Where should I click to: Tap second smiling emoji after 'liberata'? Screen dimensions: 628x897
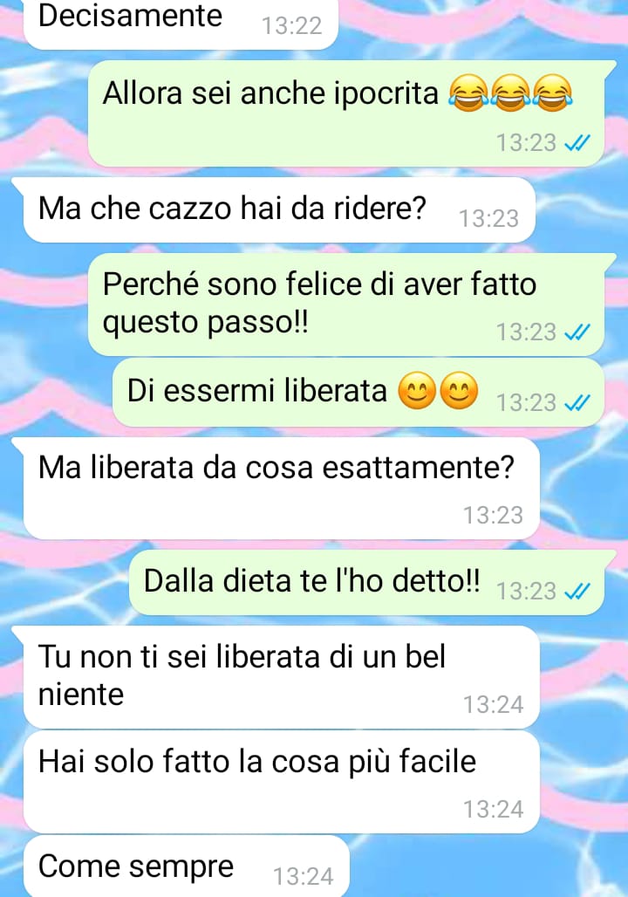459,391
